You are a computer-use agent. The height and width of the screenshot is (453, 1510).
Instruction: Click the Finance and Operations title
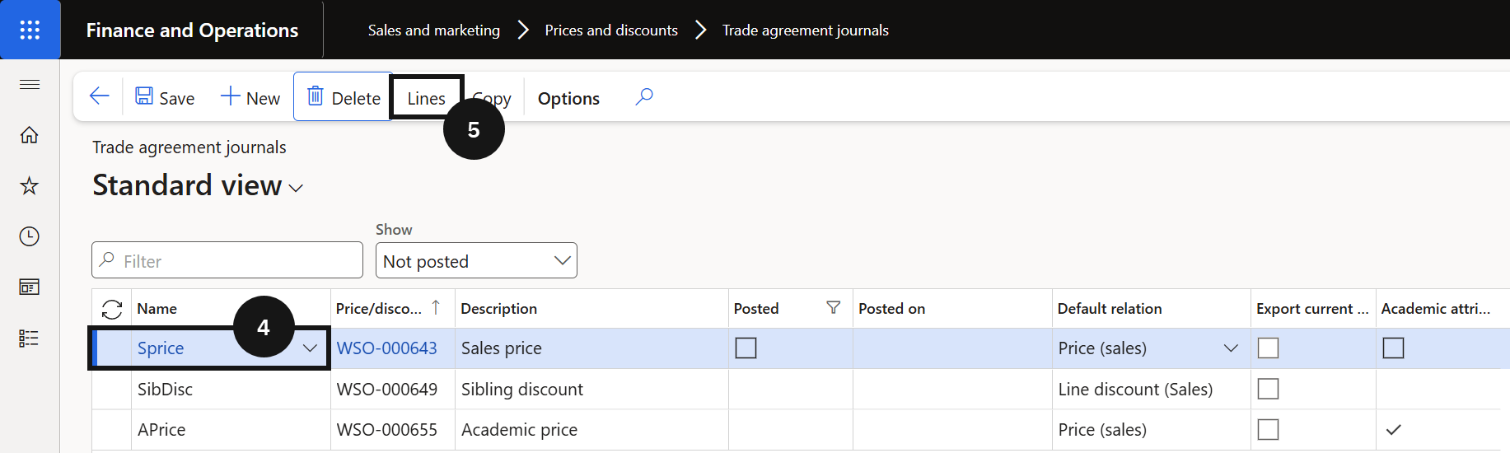coord(192,30)
